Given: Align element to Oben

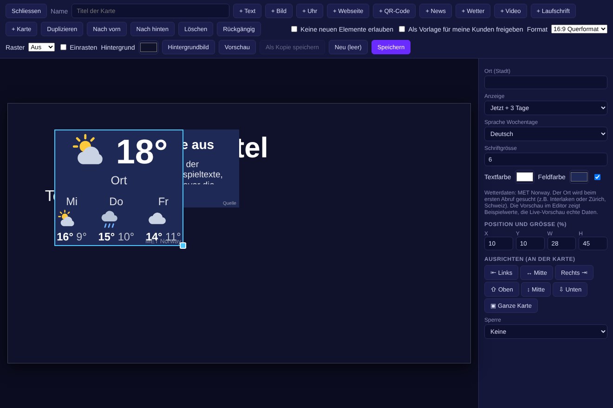Looking at the screenshot, I should 502,289.
